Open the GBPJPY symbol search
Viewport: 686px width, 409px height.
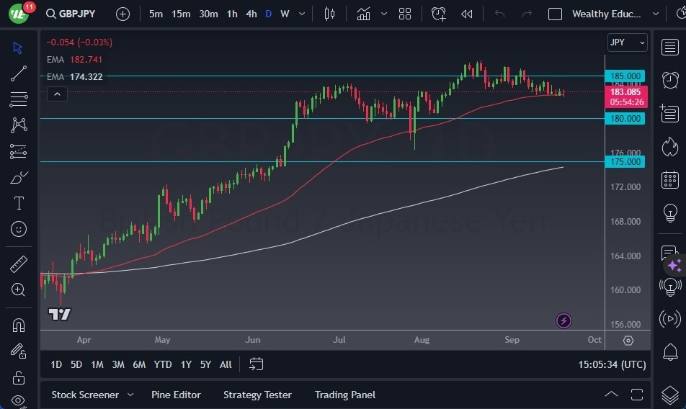71,14
